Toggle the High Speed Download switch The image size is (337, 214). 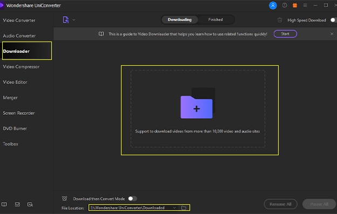click(333, 20)
